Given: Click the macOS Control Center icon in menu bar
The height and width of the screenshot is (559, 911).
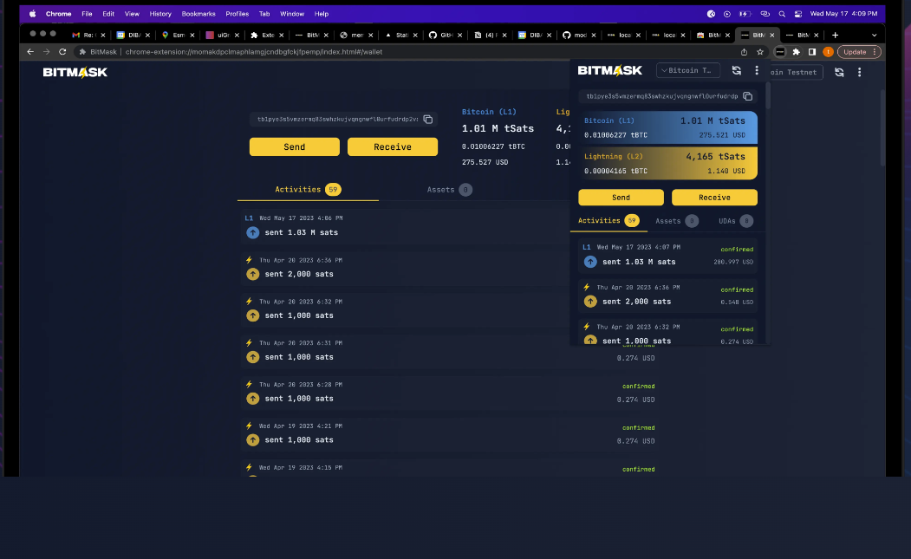Looking at the screenshot, I should pyautogui.click(x=799, y=13).
